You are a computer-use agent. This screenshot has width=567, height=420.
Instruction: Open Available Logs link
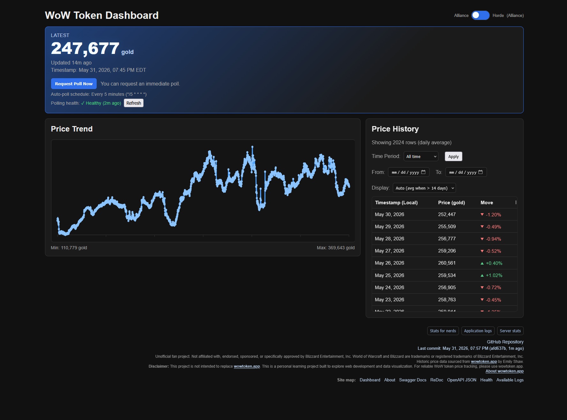click(x=510, y=380)
